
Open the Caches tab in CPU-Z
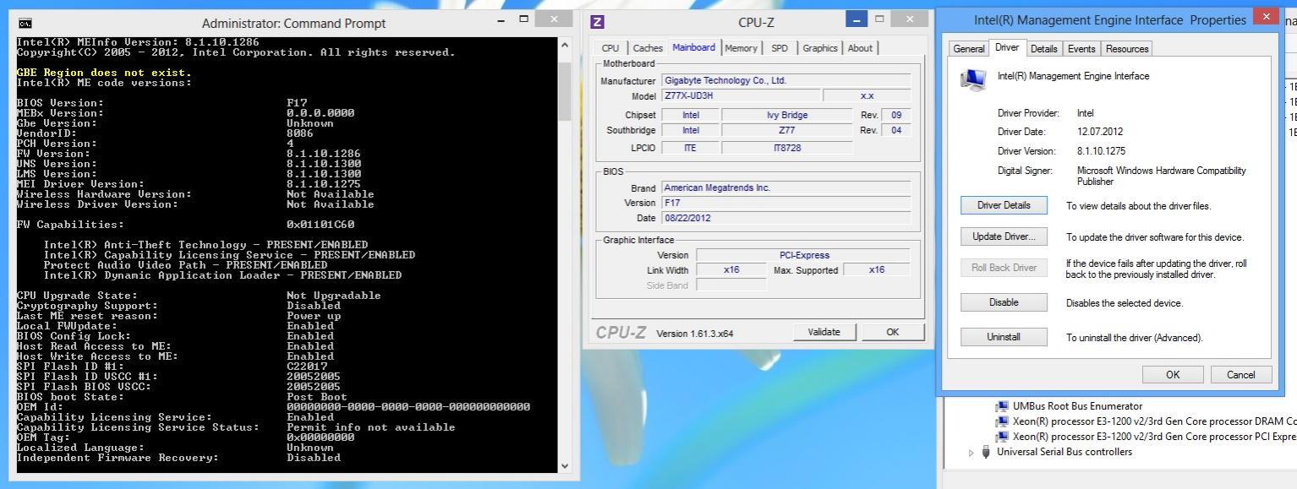tap(648, 48)
